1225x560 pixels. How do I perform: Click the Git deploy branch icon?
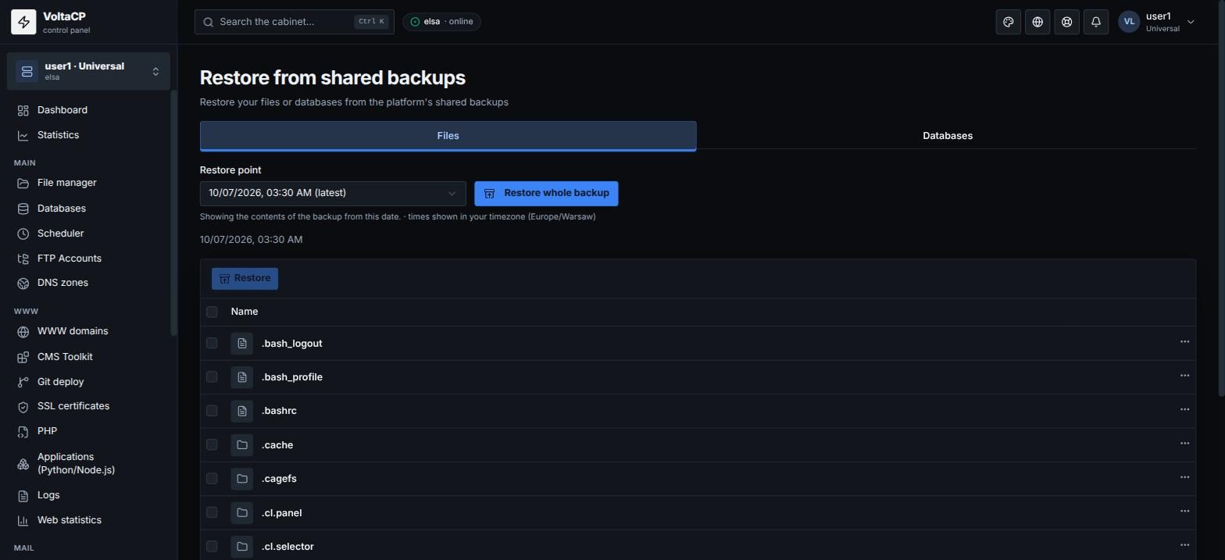click(x=23, y=382)
